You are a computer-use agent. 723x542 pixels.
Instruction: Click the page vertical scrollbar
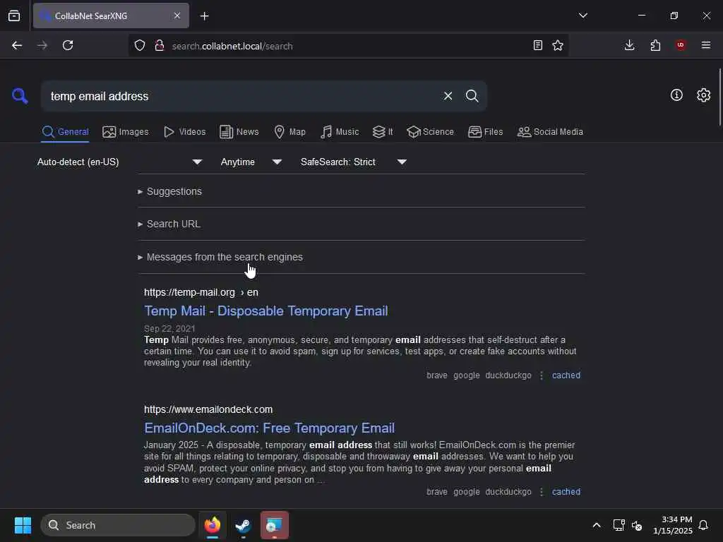[719, 97]
